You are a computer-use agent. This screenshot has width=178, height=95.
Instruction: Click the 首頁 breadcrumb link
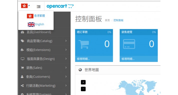point(107,20)
